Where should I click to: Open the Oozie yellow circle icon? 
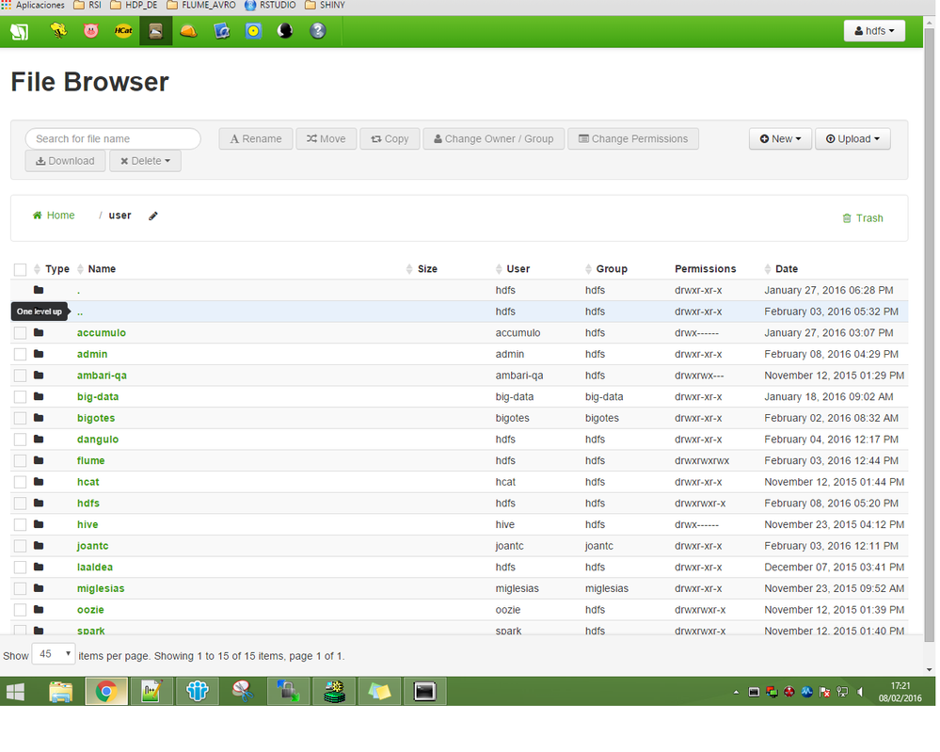[254, 30]
